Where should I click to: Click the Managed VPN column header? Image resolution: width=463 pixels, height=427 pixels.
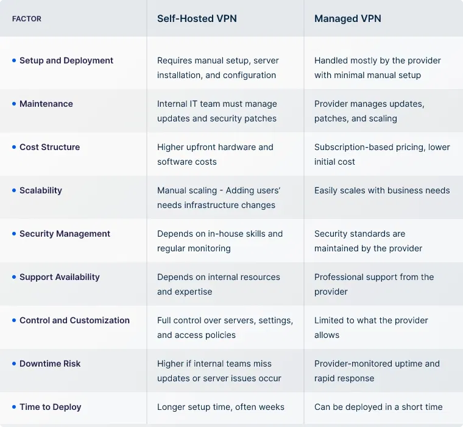coord(347,18)
